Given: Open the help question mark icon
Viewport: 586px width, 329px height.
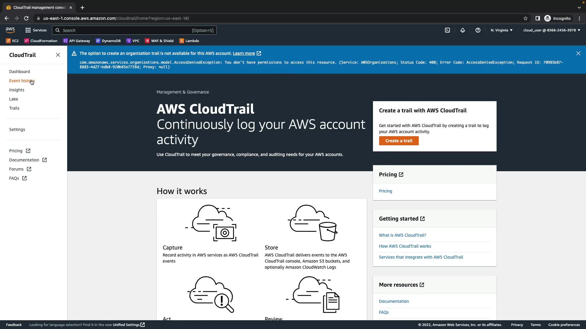Looking at the screenshot, I should point(478,30).
